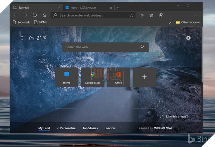Go forward with the forward arrow
This screenshot has height=147, width=215.
pos(25,15)
